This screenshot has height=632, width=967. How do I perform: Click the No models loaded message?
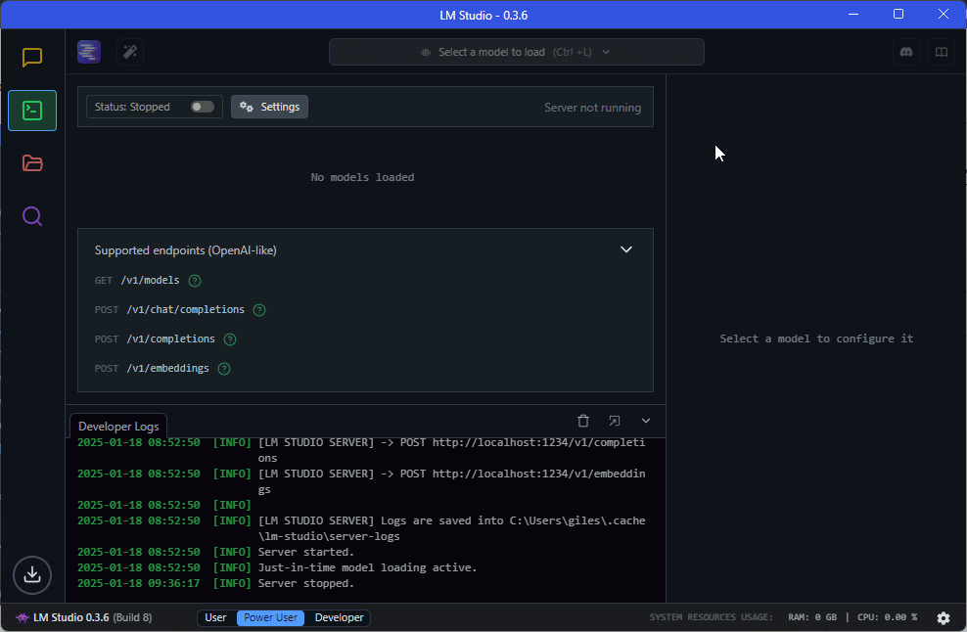(362, 177)
